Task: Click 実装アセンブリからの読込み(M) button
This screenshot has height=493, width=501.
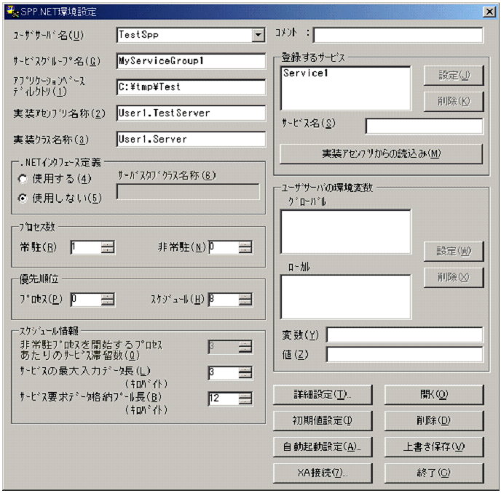Action: tap(381, 154)
